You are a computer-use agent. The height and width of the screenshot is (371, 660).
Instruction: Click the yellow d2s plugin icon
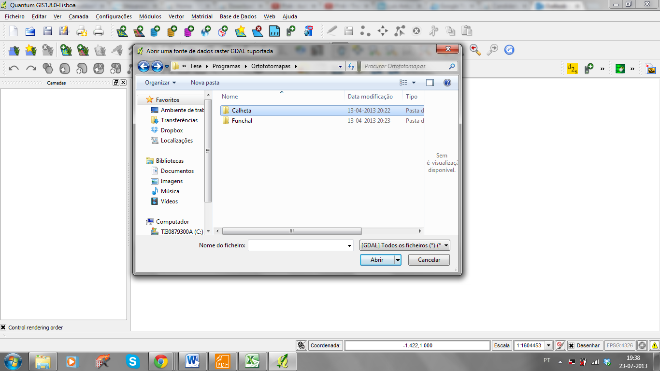pyautogui.click(x=572, y=69)
